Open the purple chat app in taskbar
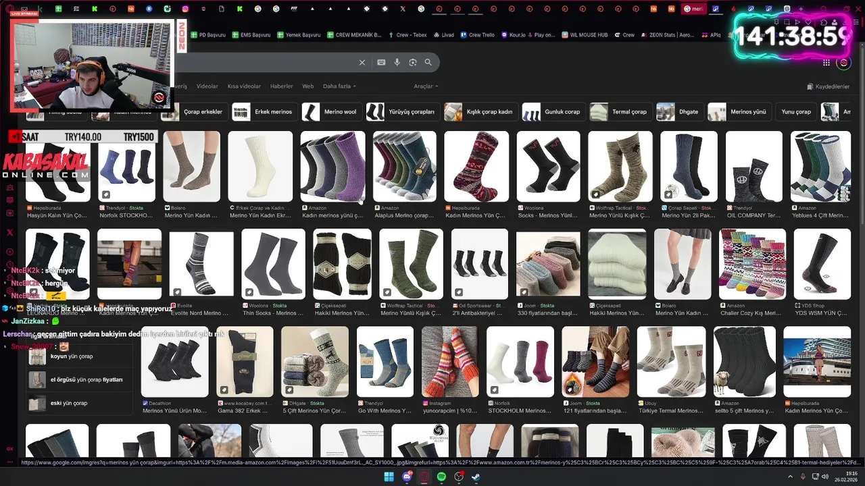This screenshot has height=486, width=865. [407, 477]
